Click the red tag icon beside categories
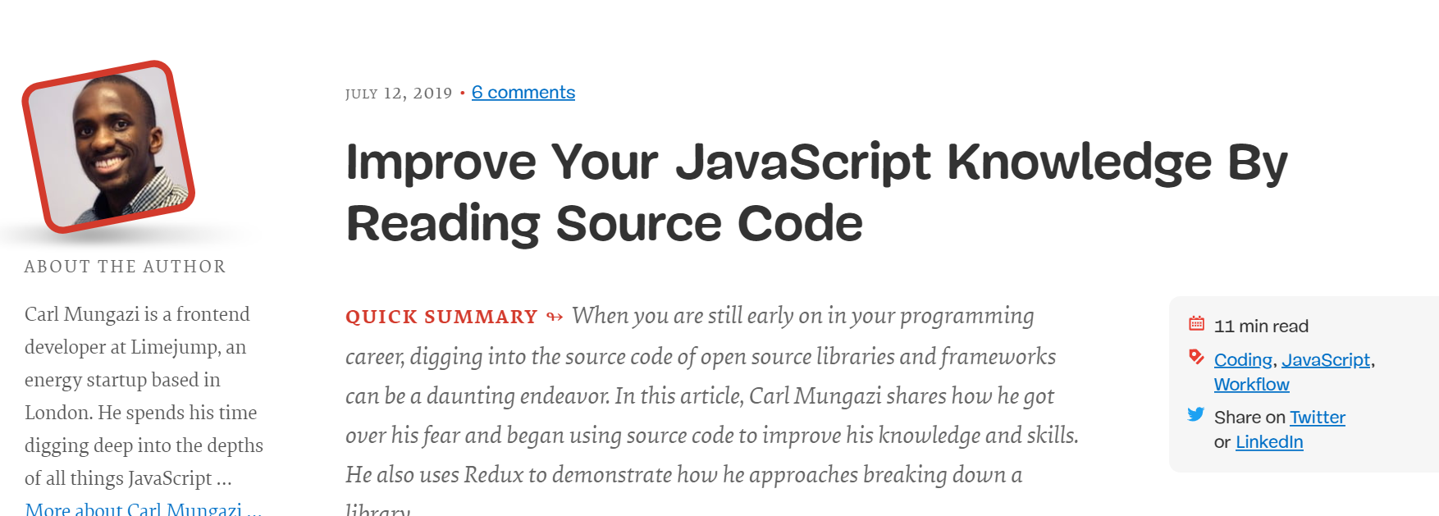This screenshot has height=516, width=1439. tap(1196, 357)
